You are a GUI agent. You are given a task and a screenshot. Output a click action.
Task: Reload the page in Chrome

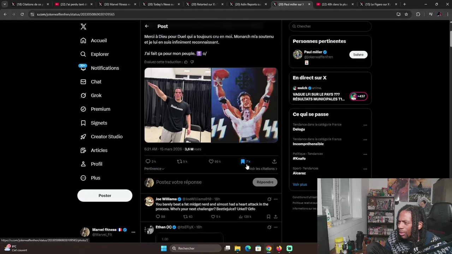[x=22, y=14]
